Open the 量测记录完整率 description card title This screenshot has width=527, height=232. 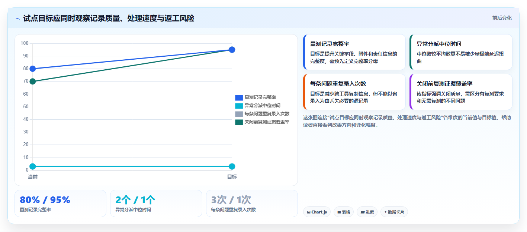(330, 44)
